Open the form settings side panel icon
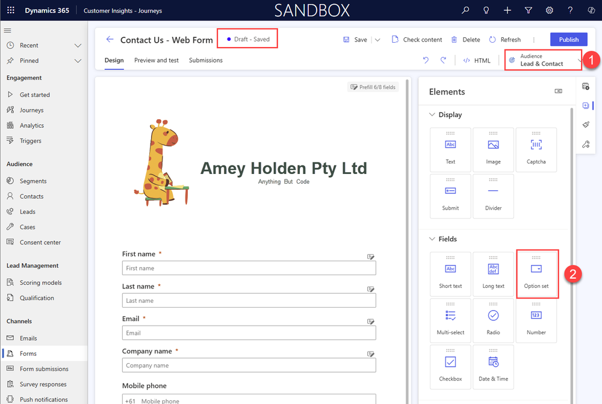Viewport: 602px width, 404px height. (586, 144)
